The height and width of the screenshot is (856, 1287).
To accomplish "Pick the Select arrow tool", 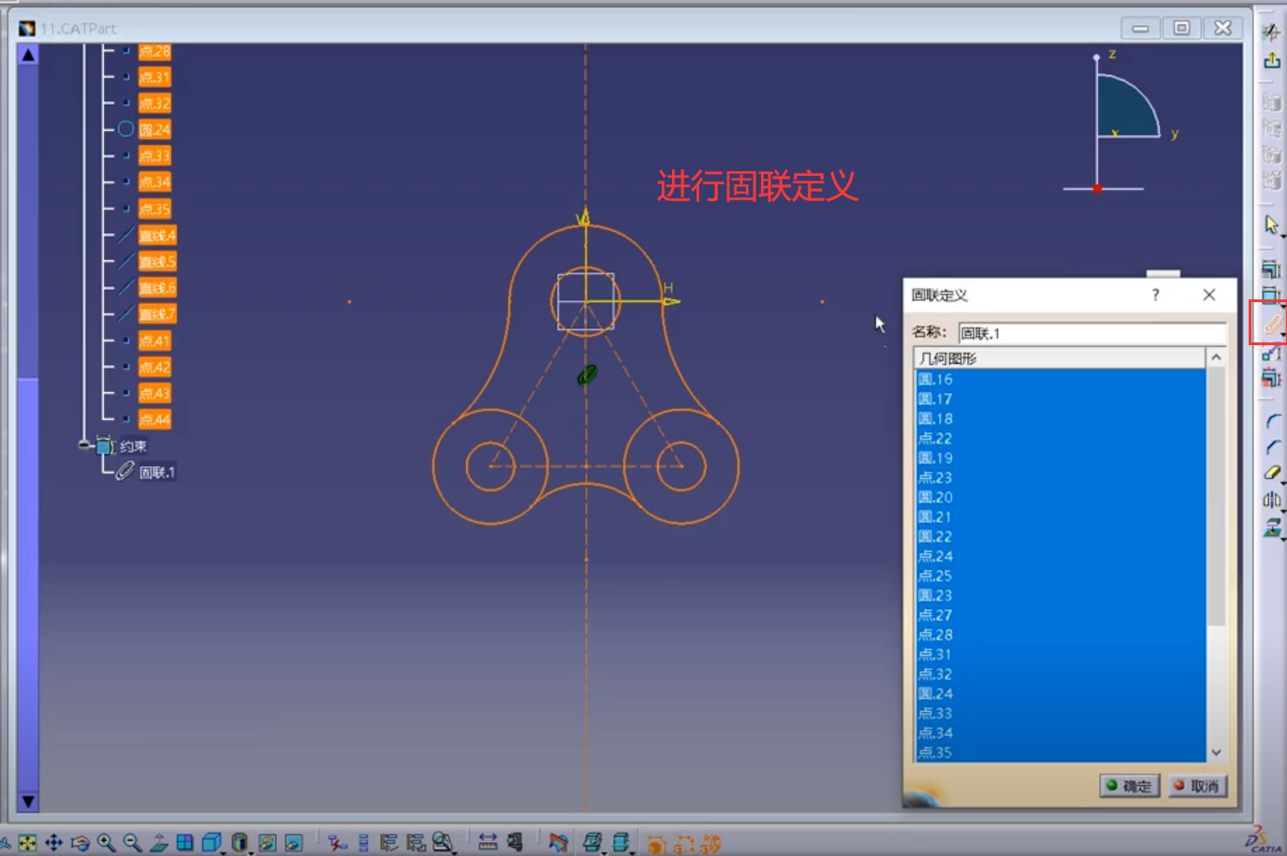I will click(x=1271, y=225).
